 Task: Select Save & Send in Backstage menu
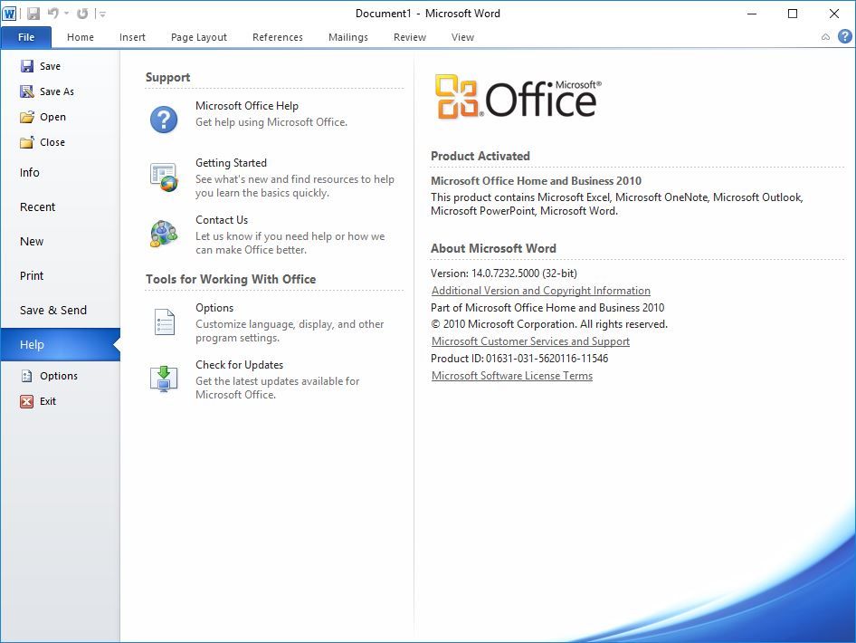(60, 311)
